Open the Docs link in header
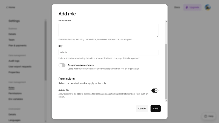Viewport: 219px width, 123px height. (177, 7)
